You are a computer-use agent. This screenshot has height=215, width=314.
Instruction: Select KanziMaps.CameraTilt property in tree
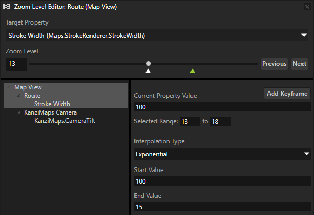pos(64,121)
